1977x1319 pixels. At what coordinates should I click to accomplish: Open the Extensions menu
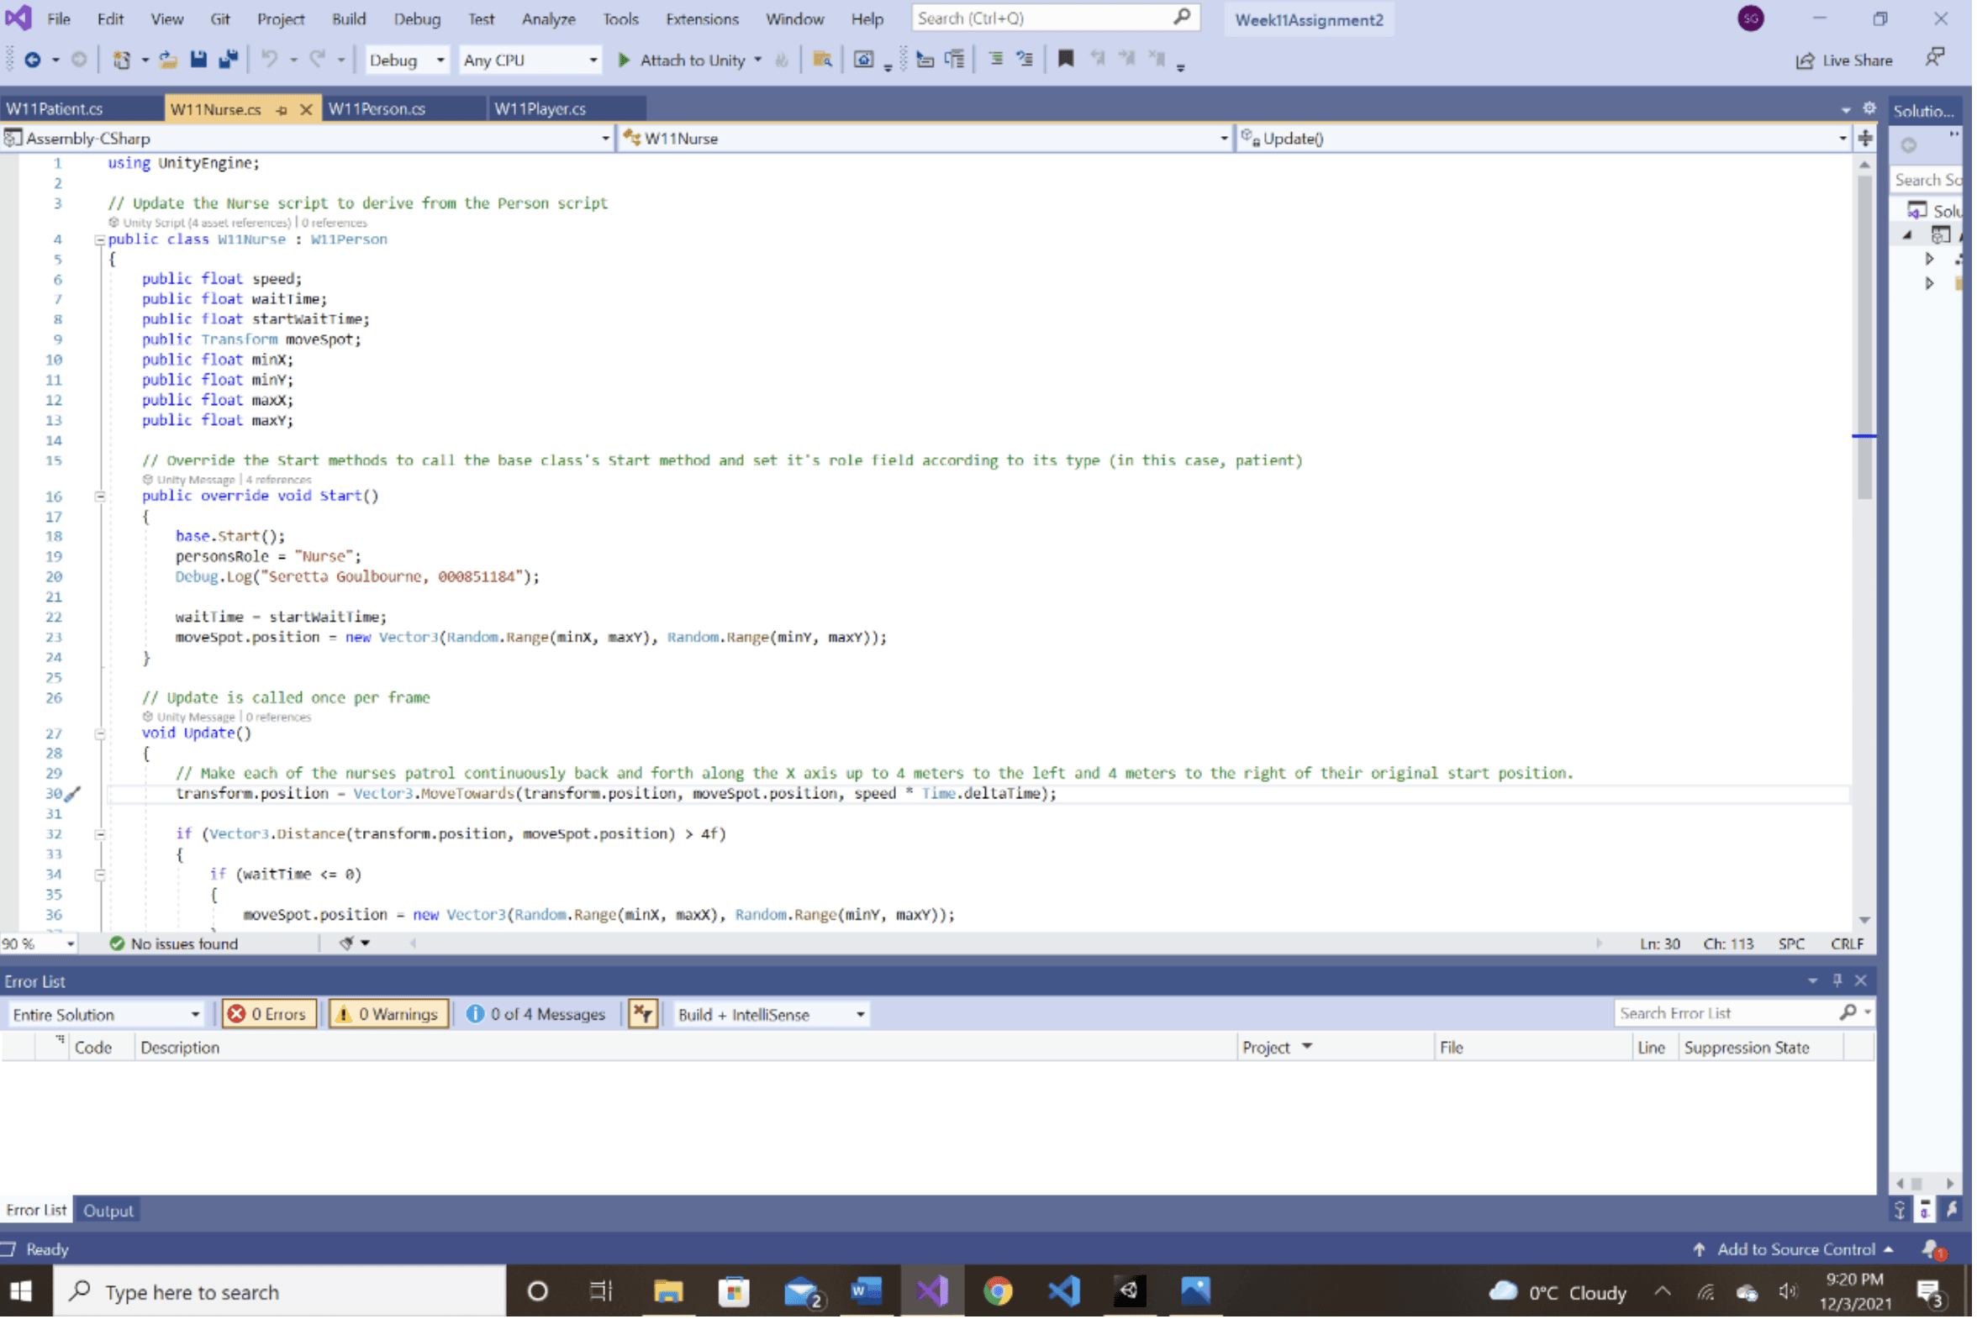(x=703, y=18)
